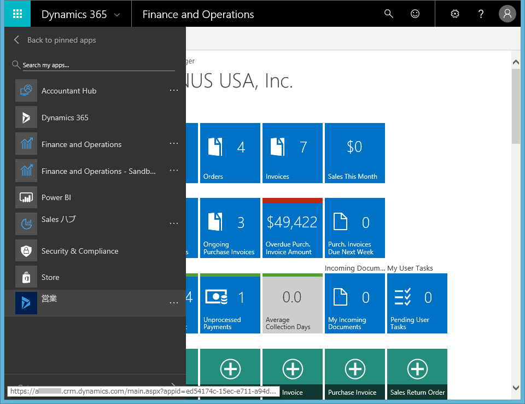Open more options for Accountant Hub
Viewport: 525px width, 404px height.
point(174,90)
